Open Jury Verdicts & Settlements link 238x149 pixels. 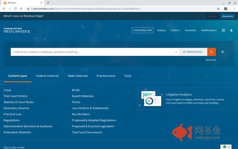(90, 108)
